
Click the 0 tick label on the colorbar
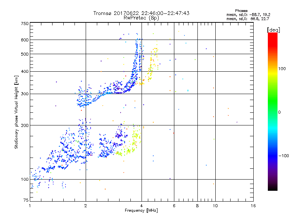pyautogui.click(x=280, y=112)
